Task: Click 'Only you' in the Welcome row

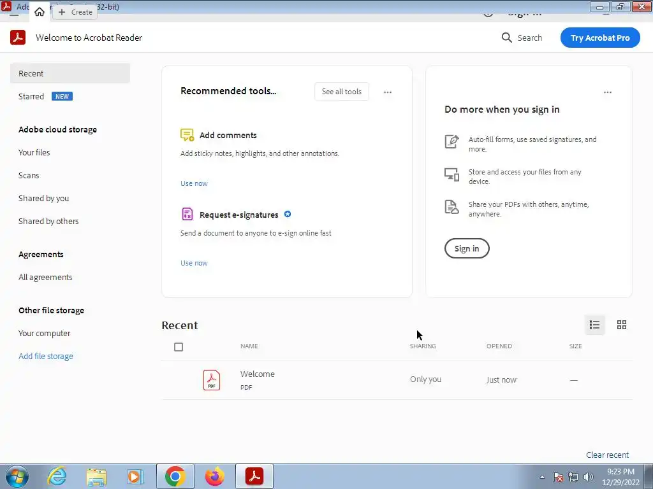Action: 425,379
